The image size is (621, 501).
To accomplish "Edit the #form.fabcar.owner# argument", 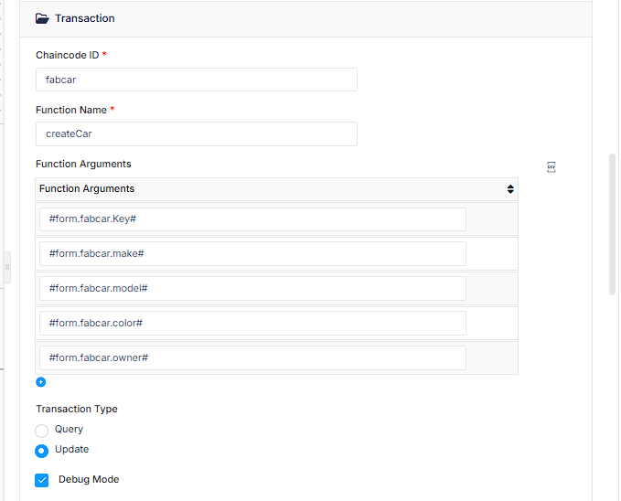I will click(x=252, y=358).
